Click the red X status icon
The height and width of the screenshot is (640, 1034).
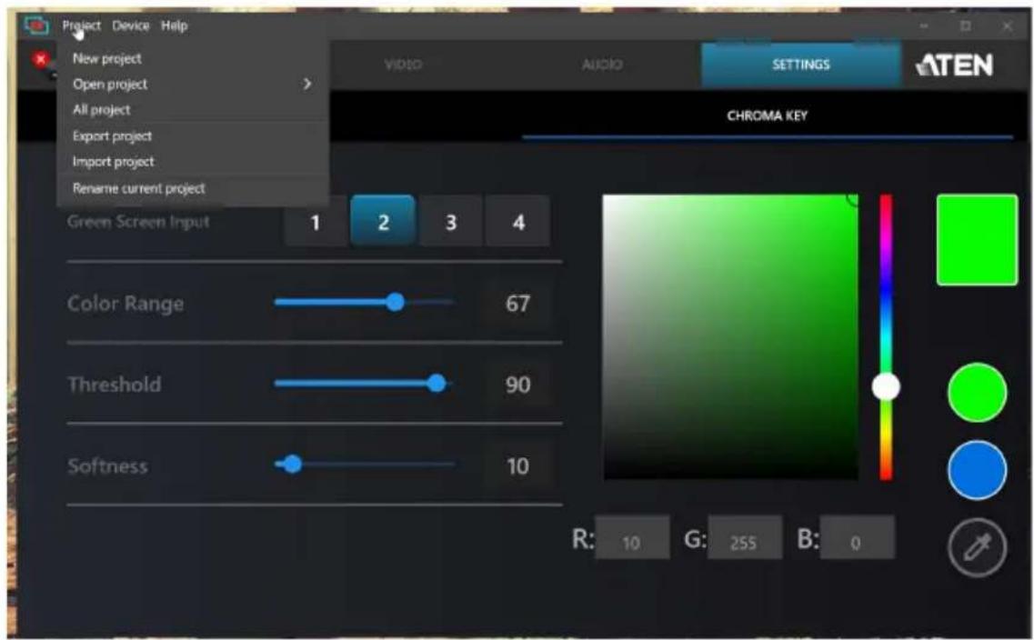[41, 60]
